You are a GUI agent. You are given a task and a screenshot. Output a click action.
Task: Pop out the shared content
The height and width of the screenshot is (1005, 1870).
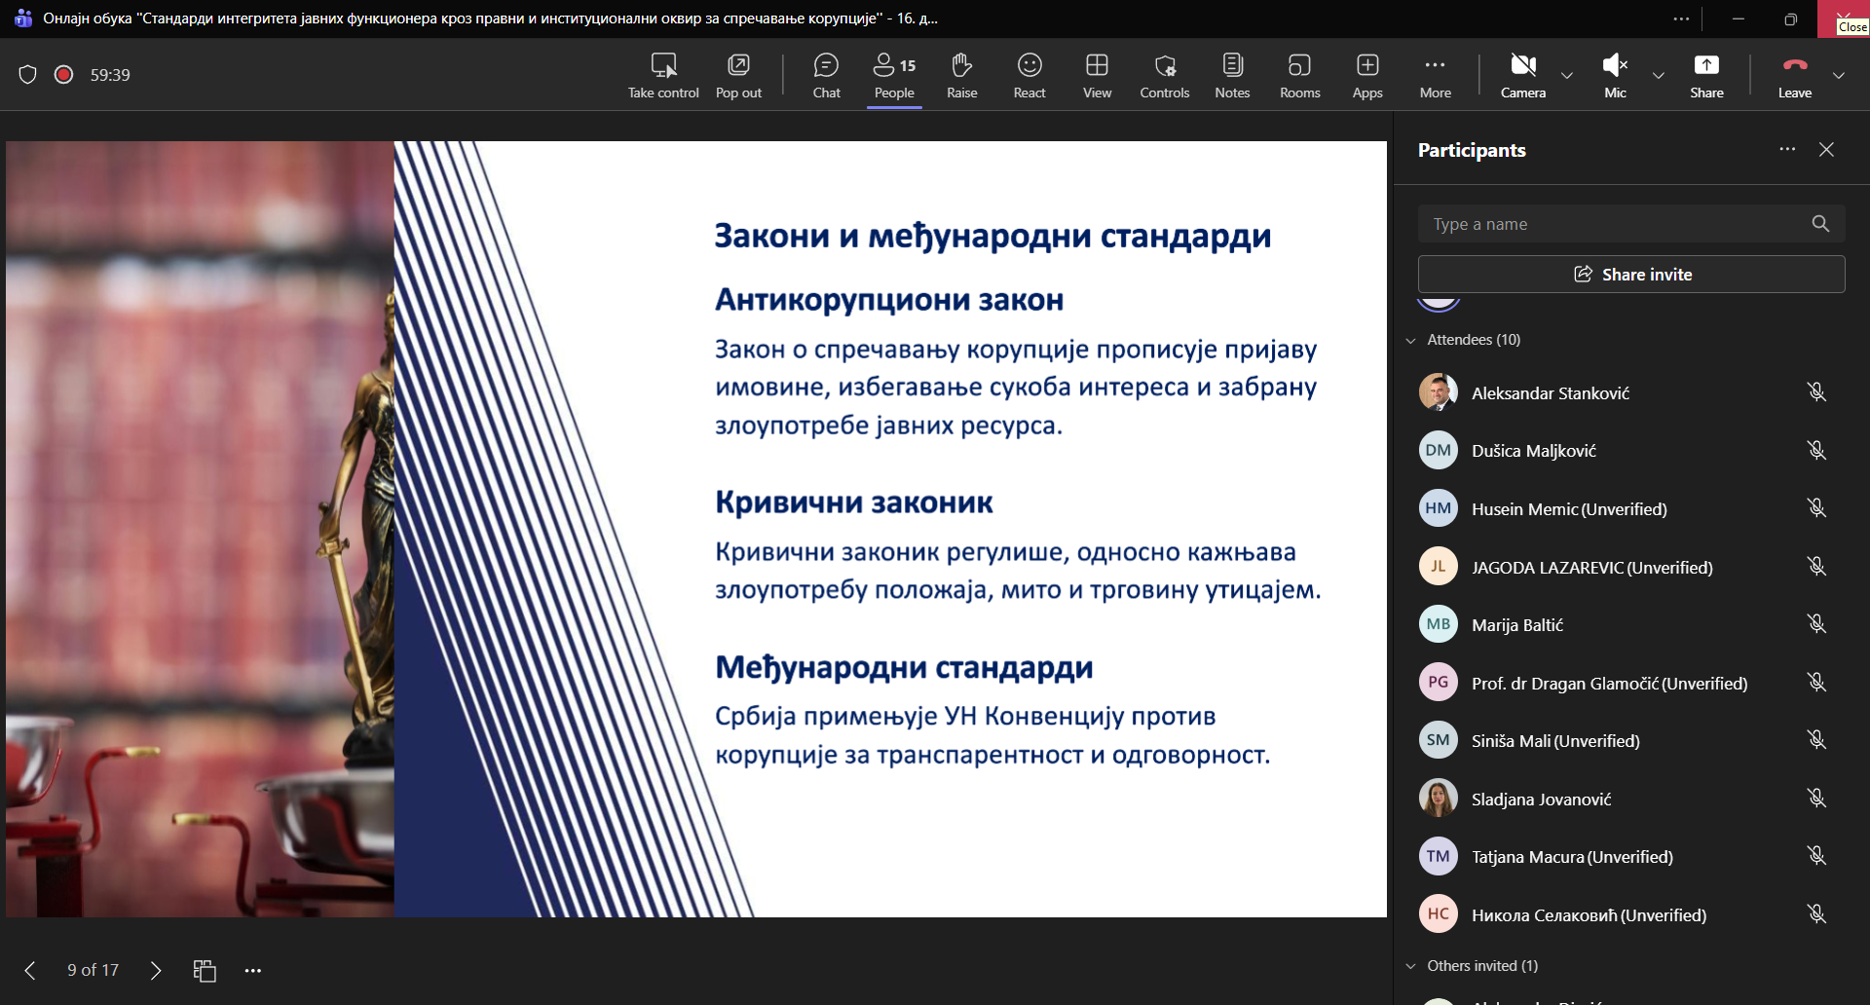tap(738, 75)
